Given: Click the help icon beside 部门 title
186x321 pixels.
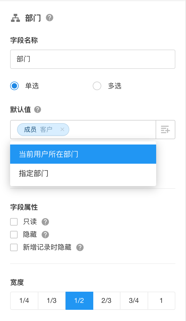Looking at the screenshot, I should (50, 18).
